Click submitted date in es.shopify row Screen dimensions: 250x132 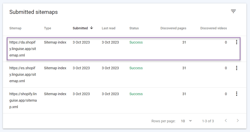(x=81, y=68)
